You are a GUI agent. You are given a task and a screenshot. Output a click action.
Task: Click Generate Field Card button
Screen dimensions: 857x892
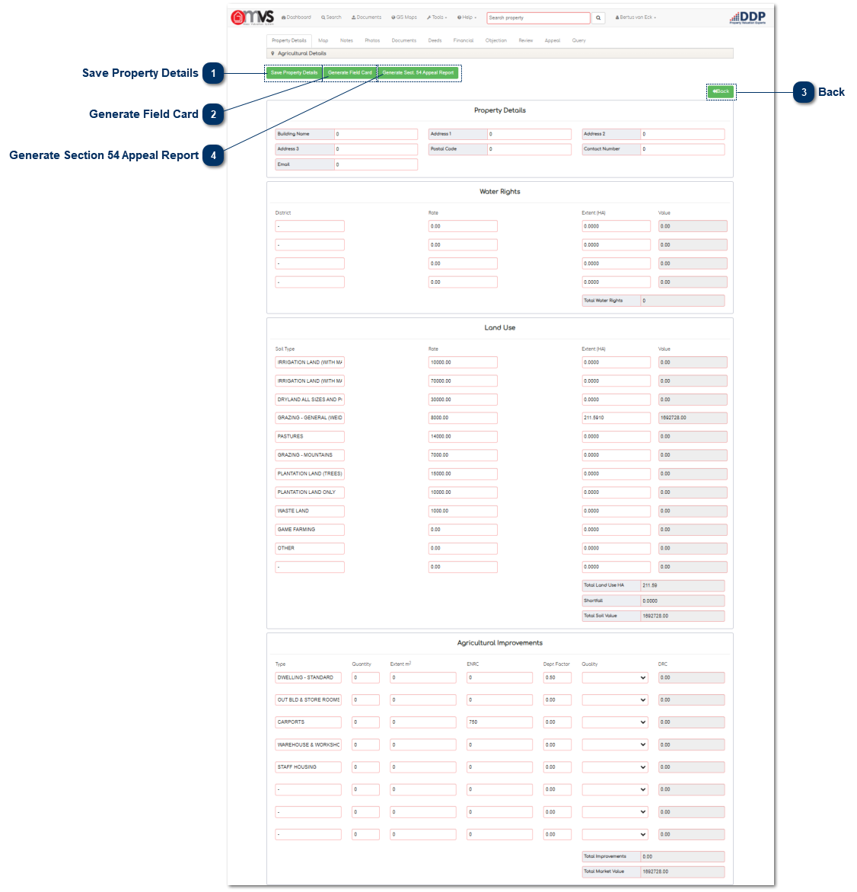coord(349,73)
